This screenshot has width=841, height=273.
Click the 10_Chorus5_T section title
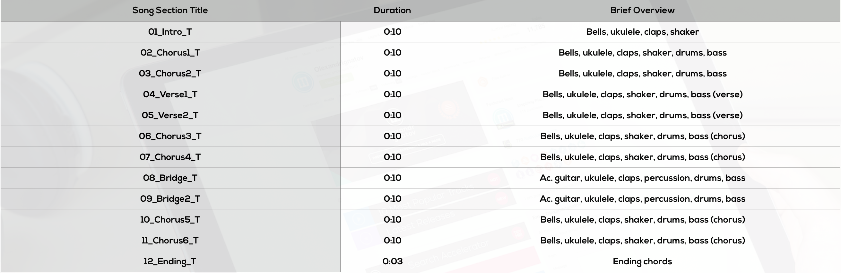170,220
